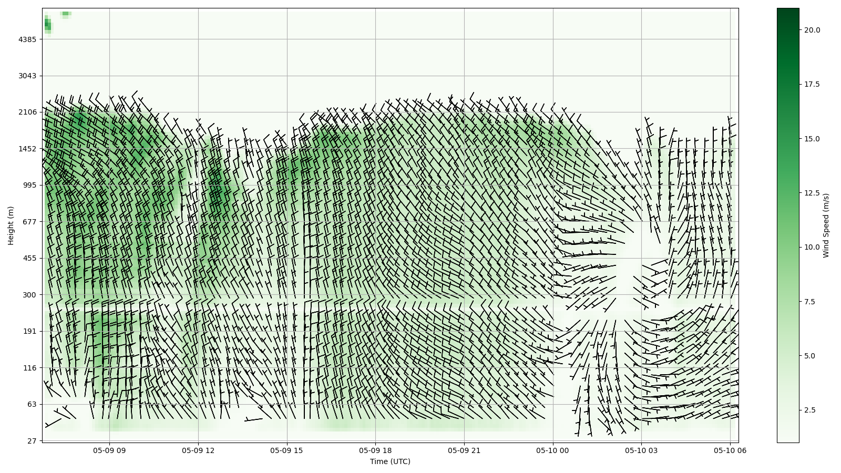841x473 pixels.
Task: Click the 05-09 21 time tick label
Action: [x=464, y=450]
